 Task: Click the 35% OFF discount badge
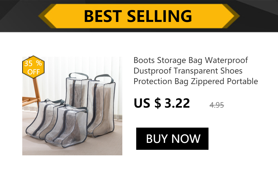point(33,67)
